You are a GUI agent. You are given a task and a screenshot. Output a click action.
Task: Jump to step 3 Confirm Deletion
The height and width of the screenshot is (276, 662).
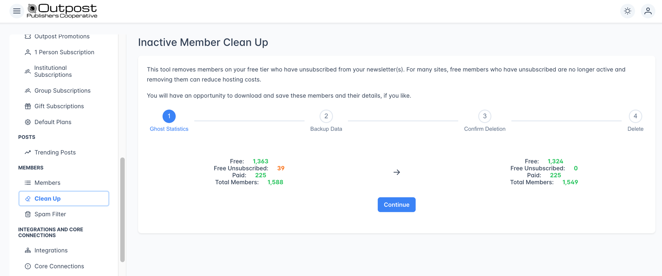(x=485, y=116)
